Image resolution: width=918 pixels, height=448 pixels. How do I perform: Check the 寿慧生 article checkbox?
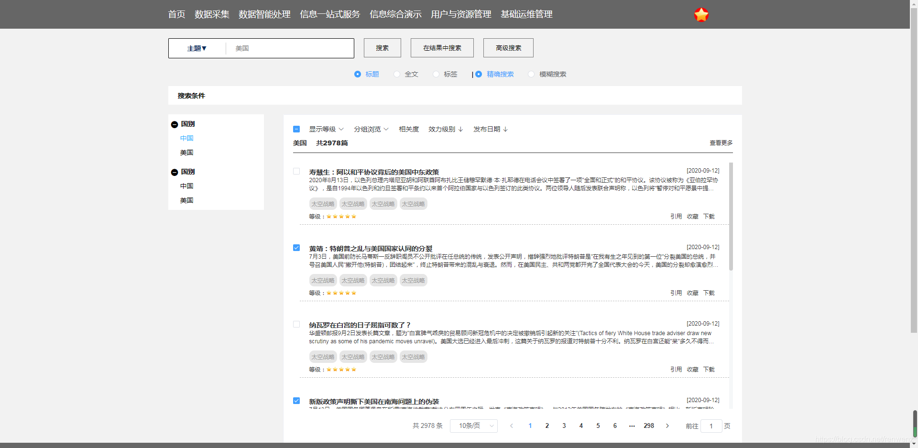[x=296, y=171]
